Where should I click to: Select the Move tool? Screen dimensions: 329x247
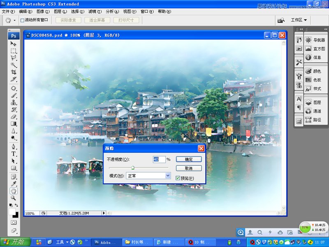(x=14, y=43)
